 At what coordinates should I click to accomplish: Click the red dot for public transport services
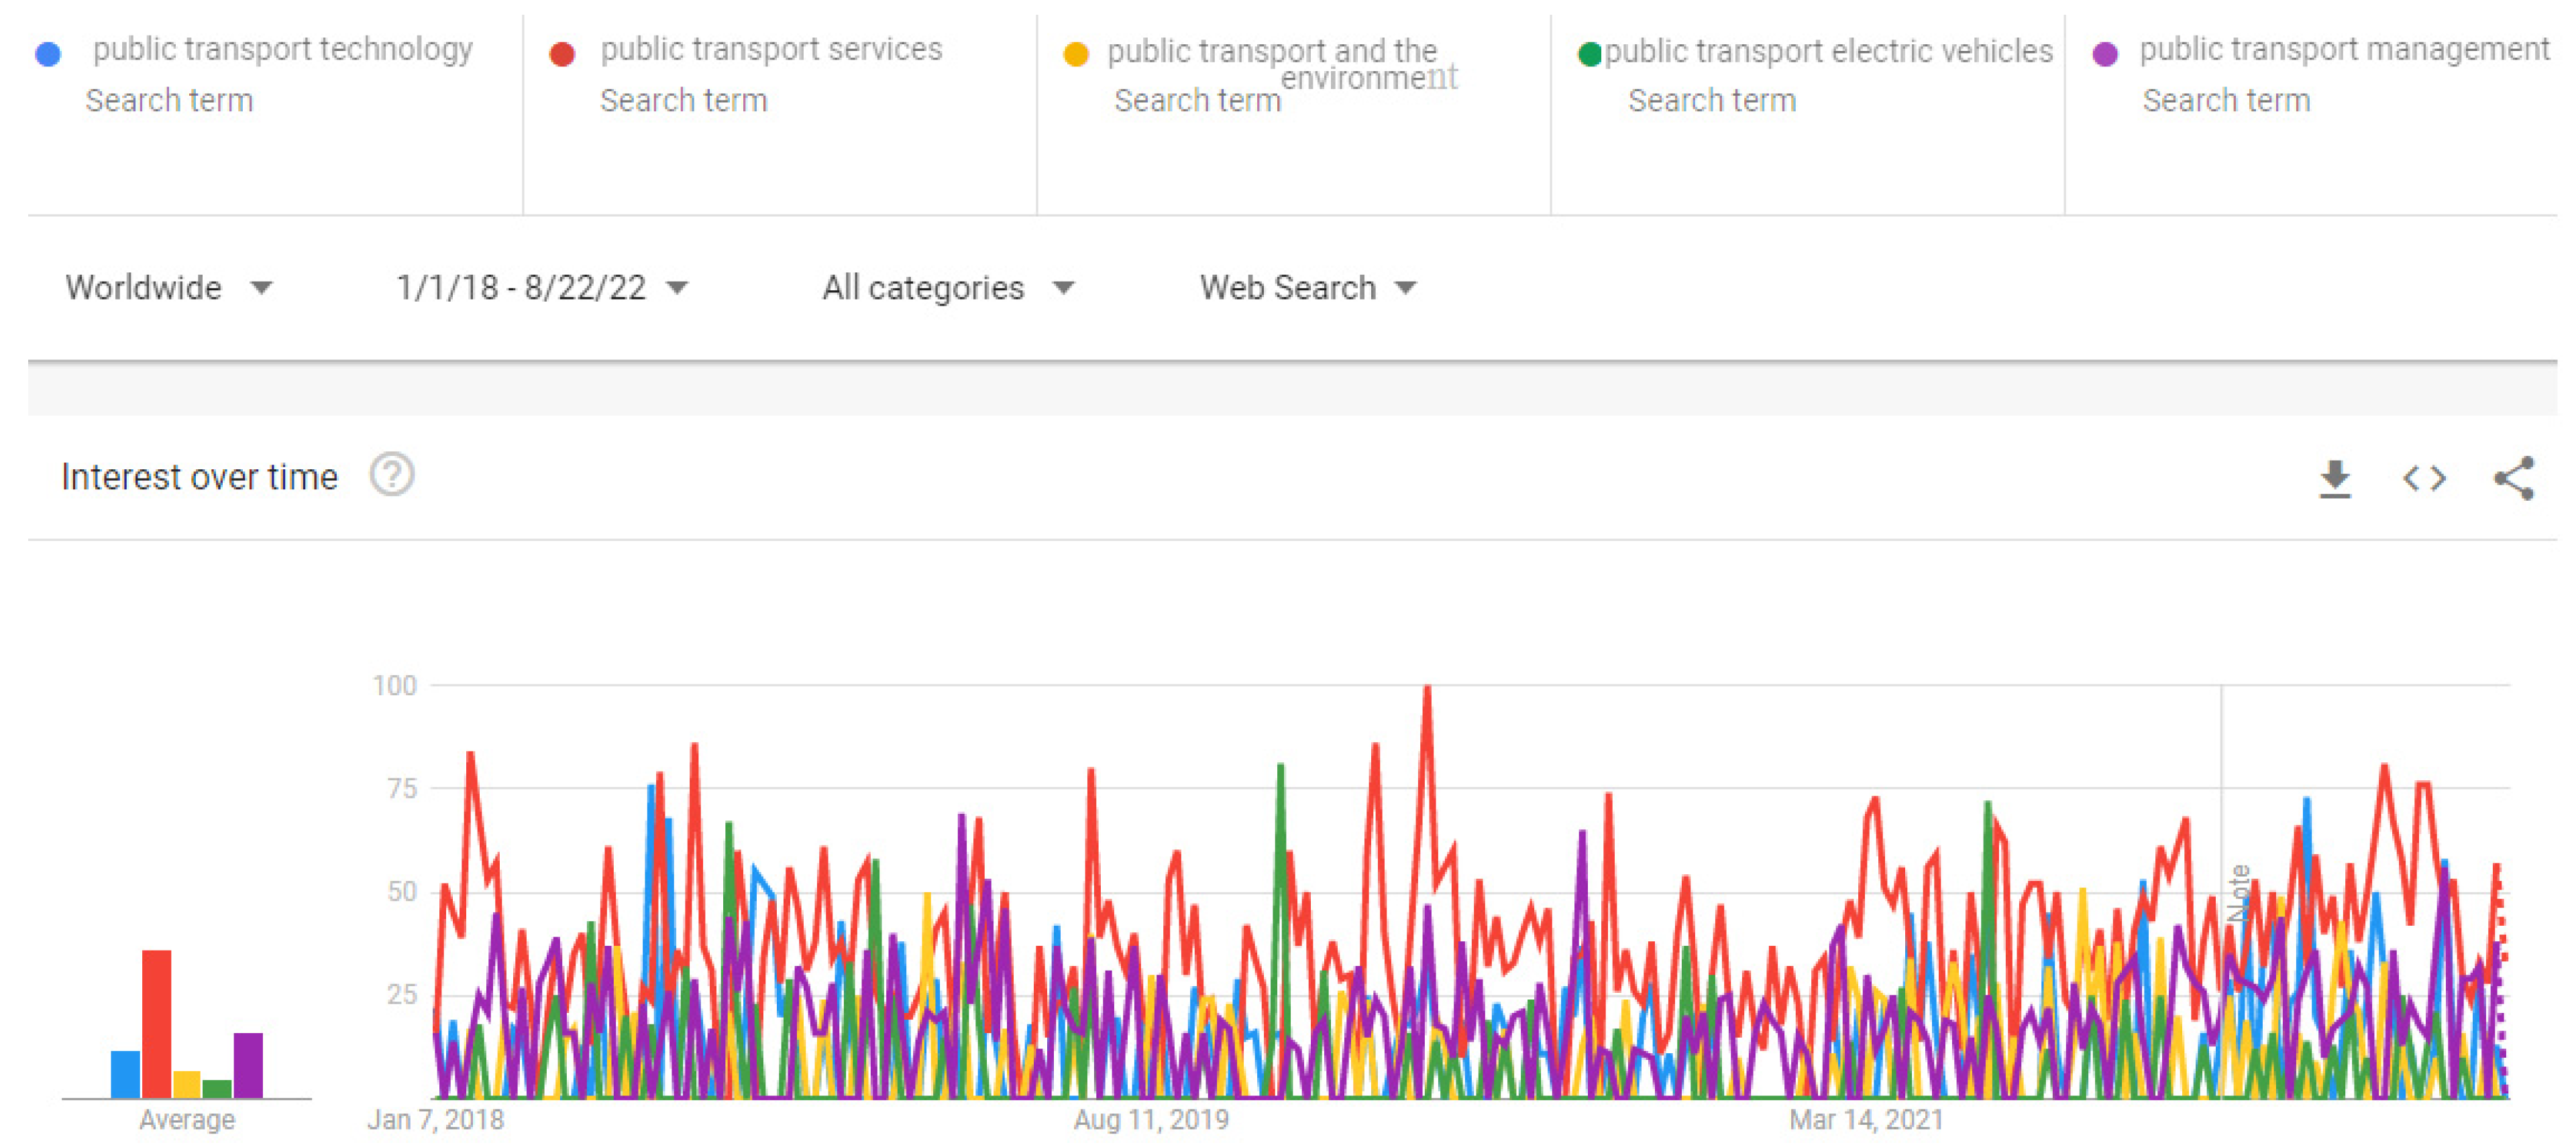562,54
